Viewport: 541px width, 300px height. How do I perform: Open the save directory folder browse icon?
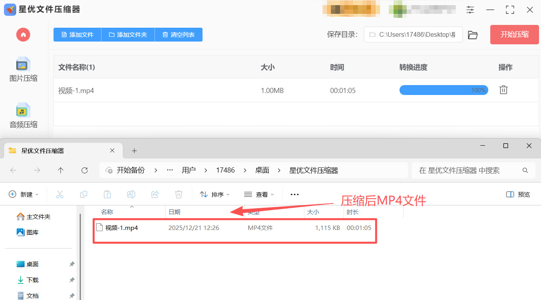point(472,35)
